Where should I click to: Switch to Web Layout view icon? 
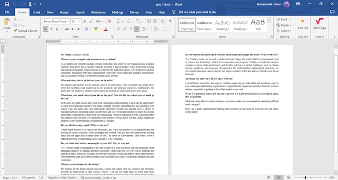(x=288, y=178)
